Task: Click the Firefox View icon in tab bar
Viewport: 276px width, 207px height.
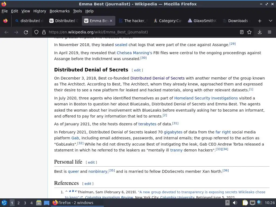Action: point(5,21)
